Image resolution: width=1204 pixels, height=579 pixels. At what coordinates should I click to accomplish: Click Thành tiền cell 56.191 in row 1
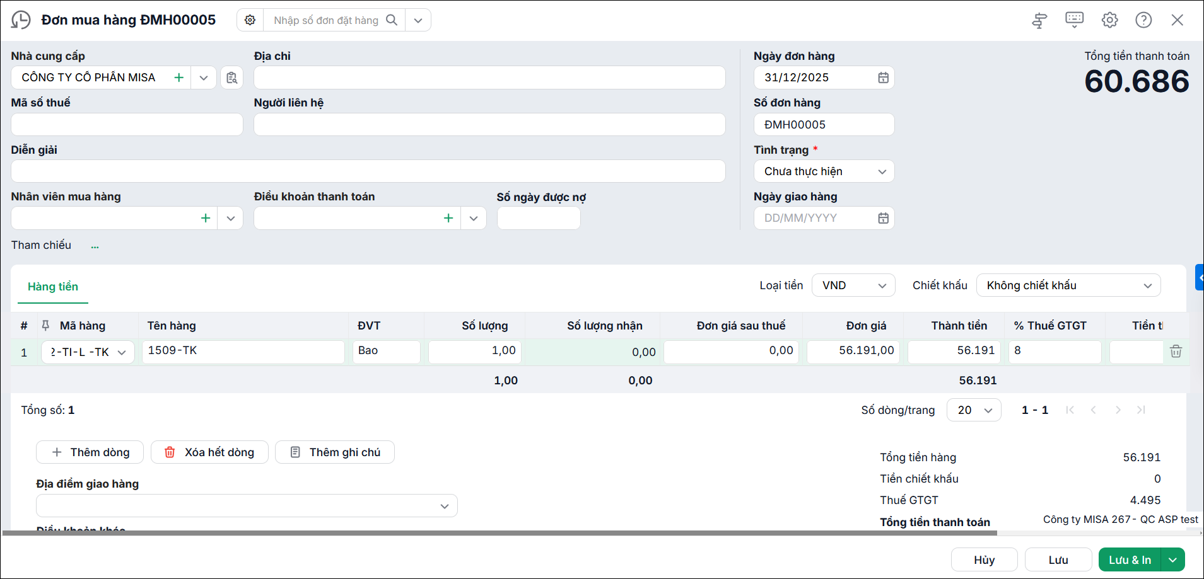(954, 352)
